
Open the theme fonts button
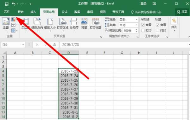[14, 25]
